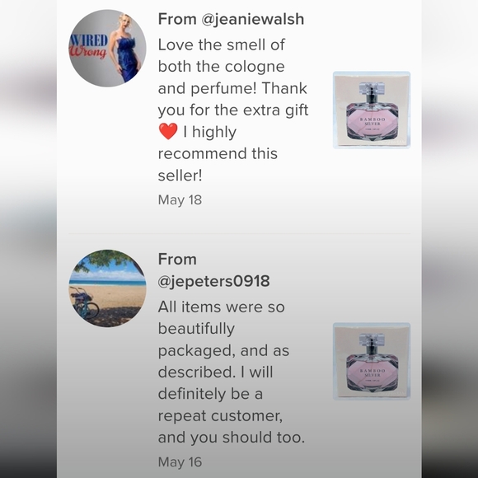
Task: Click the woman in blue dress in avatar
Action: tap(127, 48)
